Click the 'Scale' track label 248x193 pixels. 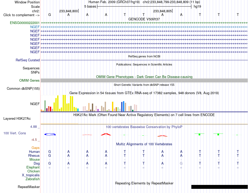35,7
